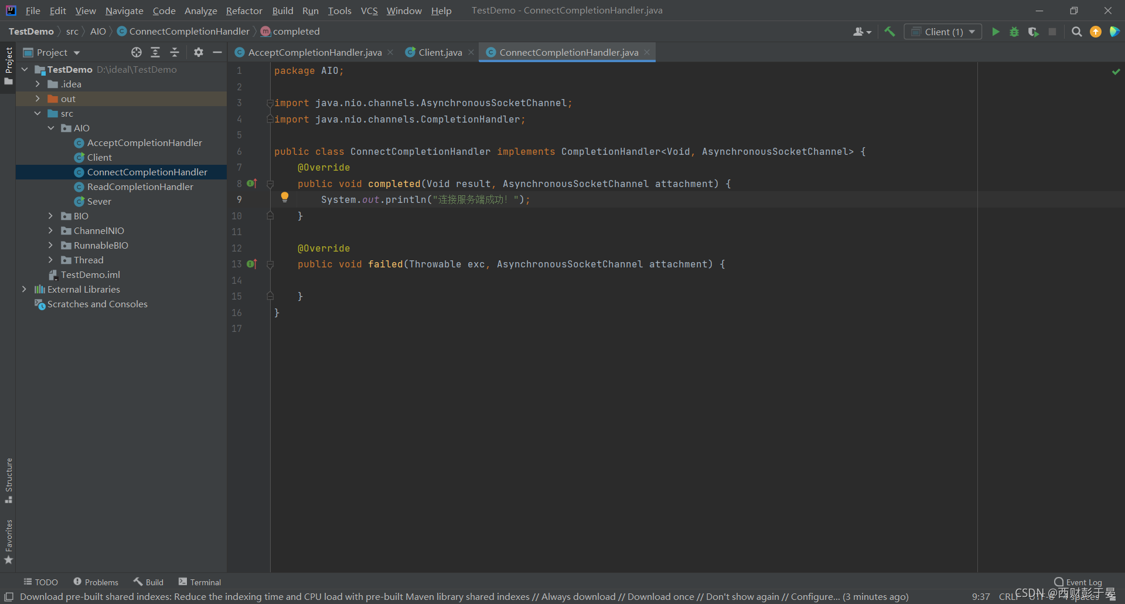Expand the Thread package

(51, 260)
